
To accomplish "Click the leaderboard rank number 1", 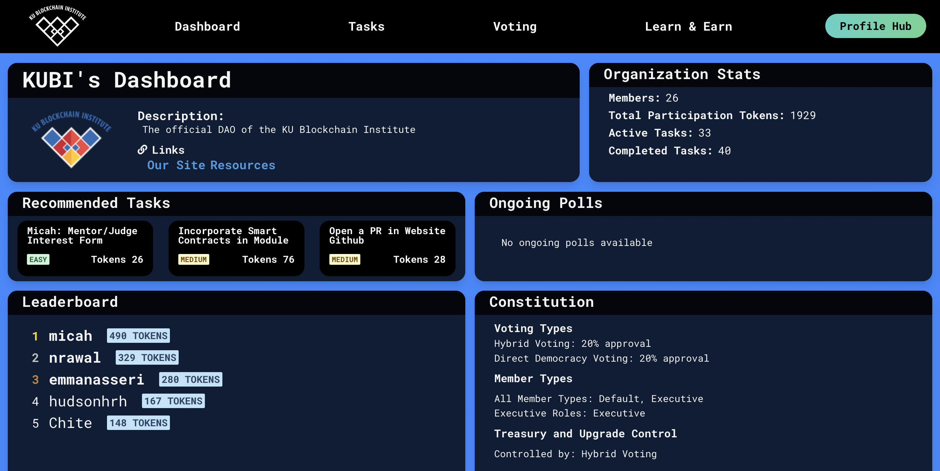I will click(35, 336).
